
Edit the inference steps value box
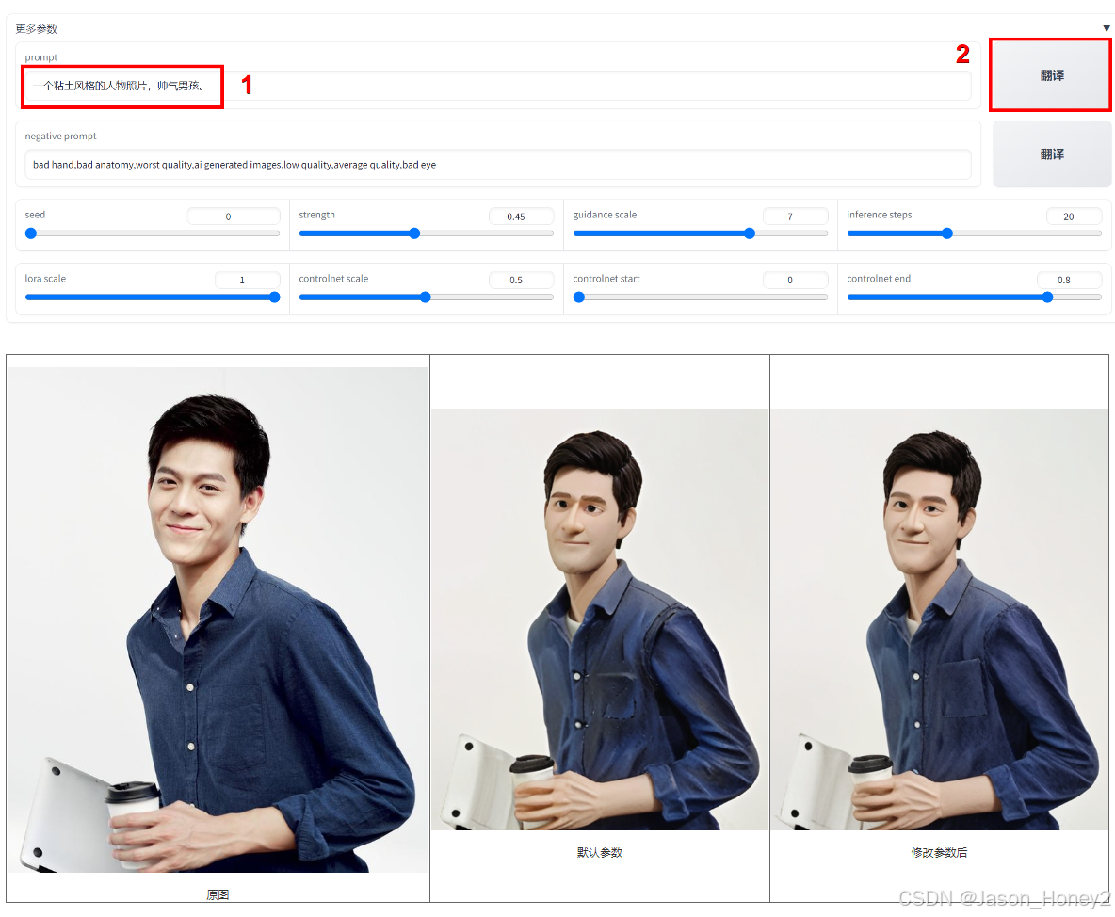(1074, 217)
